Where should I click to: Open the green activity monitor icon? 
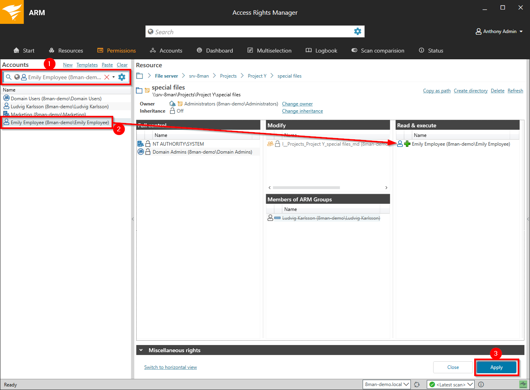coord(523,384)
